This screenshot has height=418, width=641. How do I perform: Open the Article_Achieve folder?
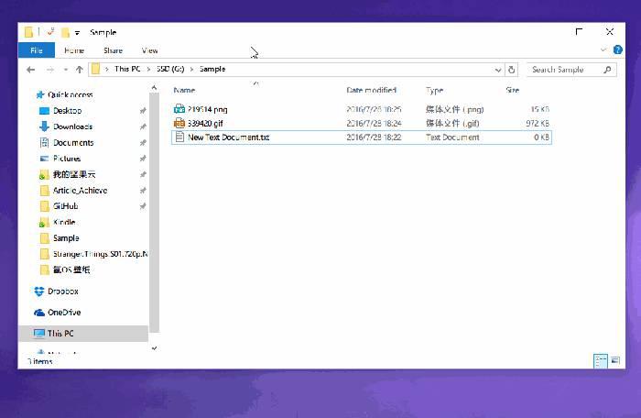(81, 191)
